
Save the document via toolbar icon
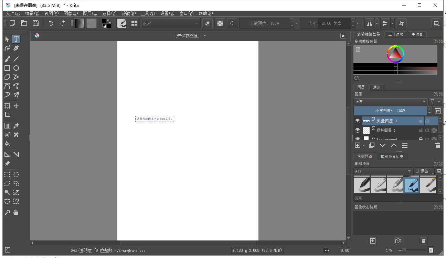tap(36, 23)
